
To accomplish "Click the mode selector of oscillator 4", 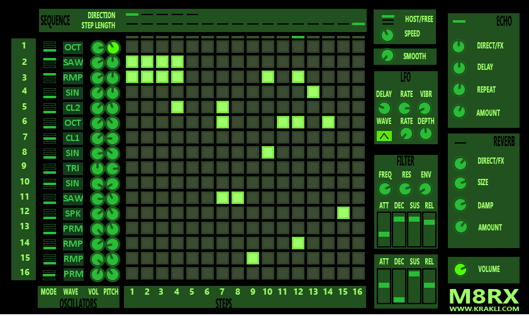I will click(50, 93).
